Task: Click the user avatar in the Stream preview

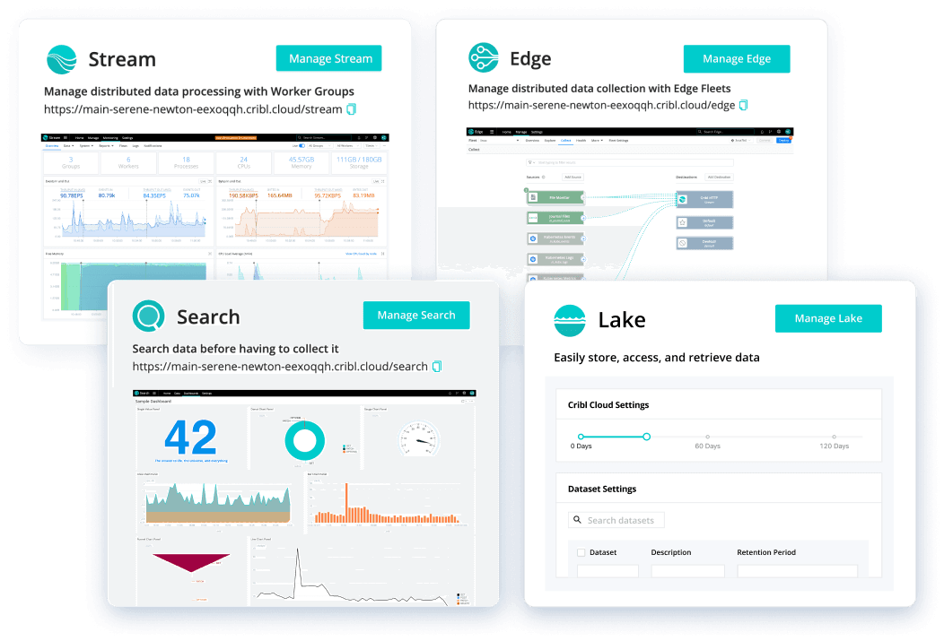Action: 383,138
